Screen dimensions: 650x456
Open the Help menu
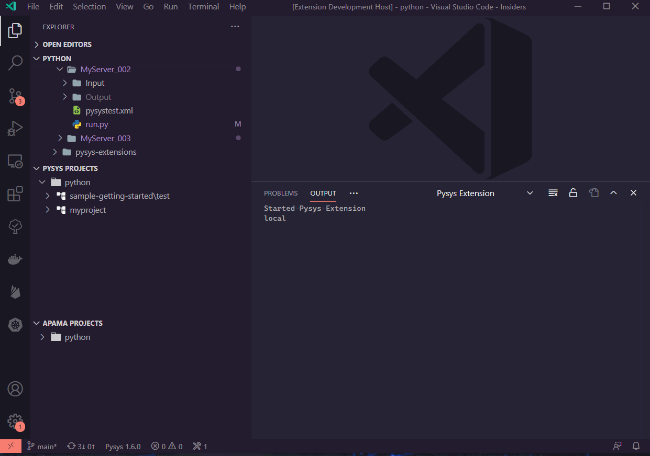pyautogui.click(x=237, y=7)
